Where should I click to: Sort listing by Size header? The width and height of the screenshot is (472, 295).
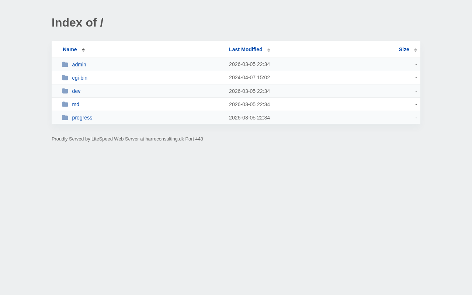(x=404, y=49)
